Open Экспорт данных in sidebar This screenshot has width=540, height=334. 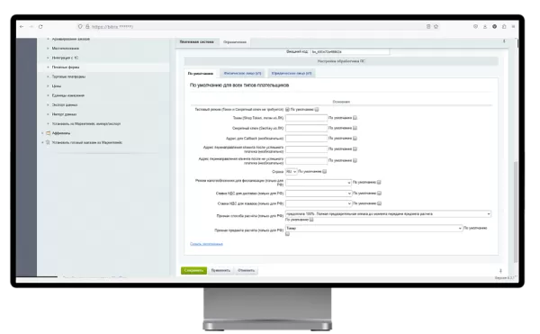(65, 104)
